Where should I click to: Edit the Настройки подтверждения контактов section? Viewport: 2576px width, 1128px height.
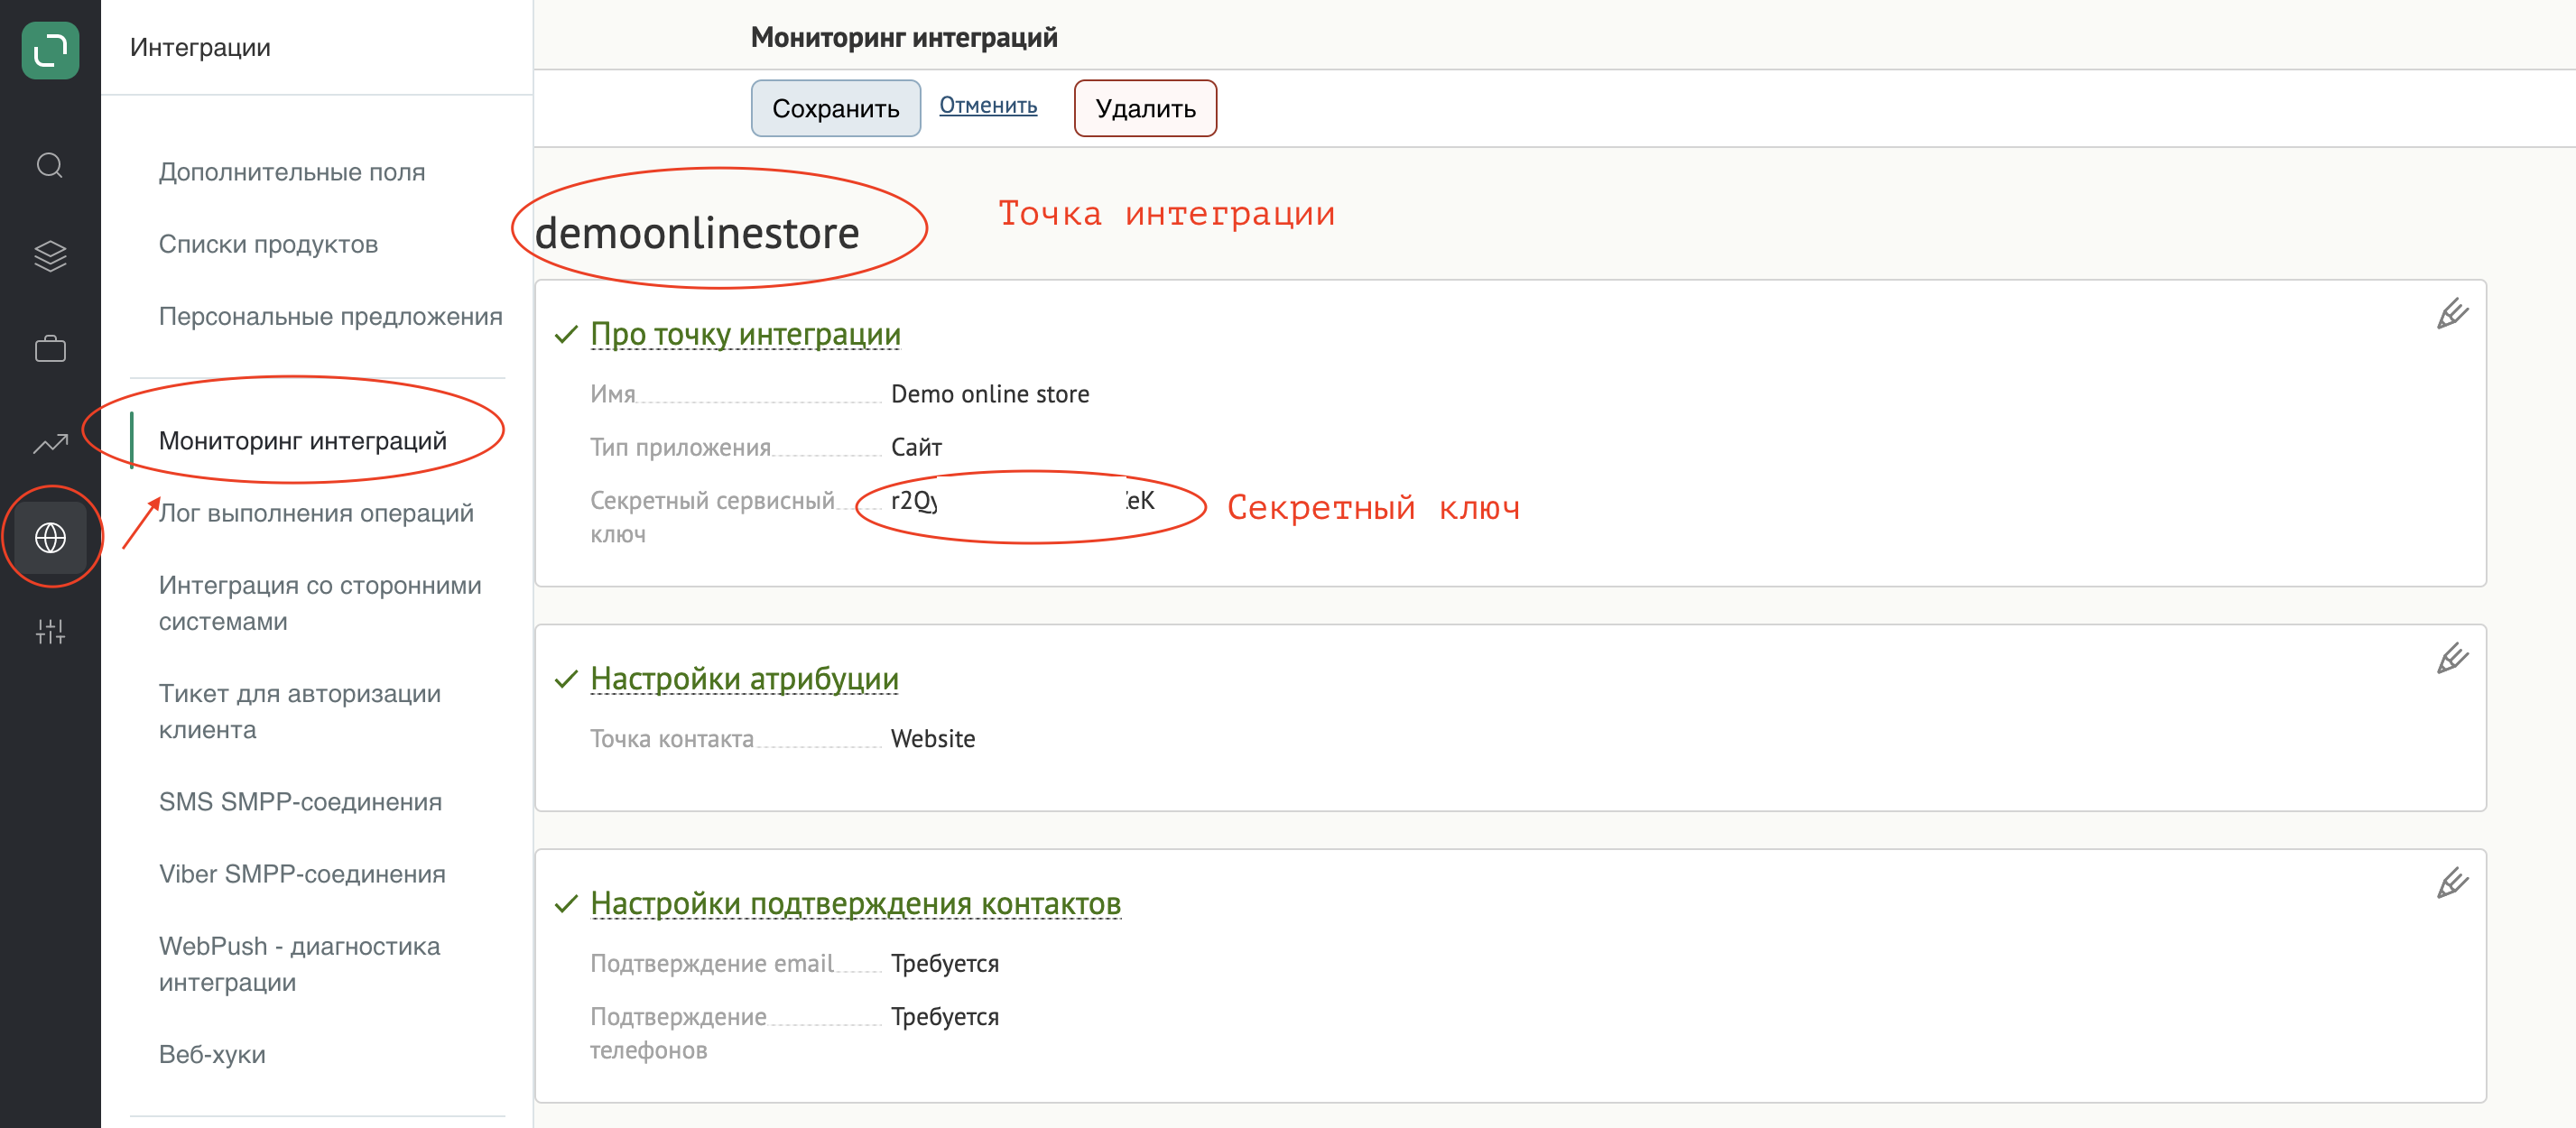(x=2452, y=884)
